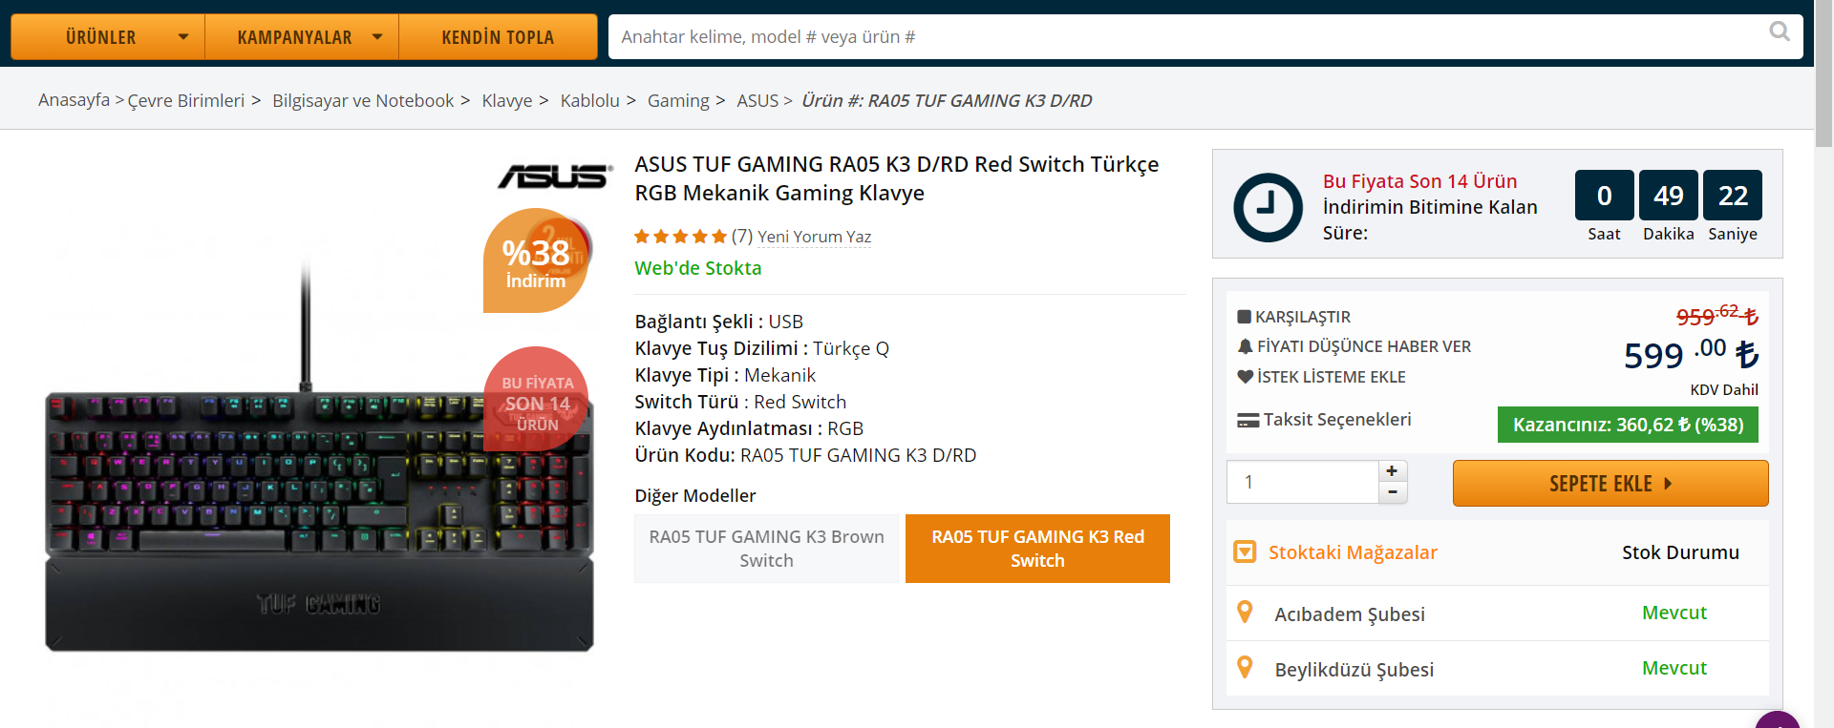Open the Kendin Topla menu item
This screenshot has height=728, width=1834.
[x=498, y=37]
